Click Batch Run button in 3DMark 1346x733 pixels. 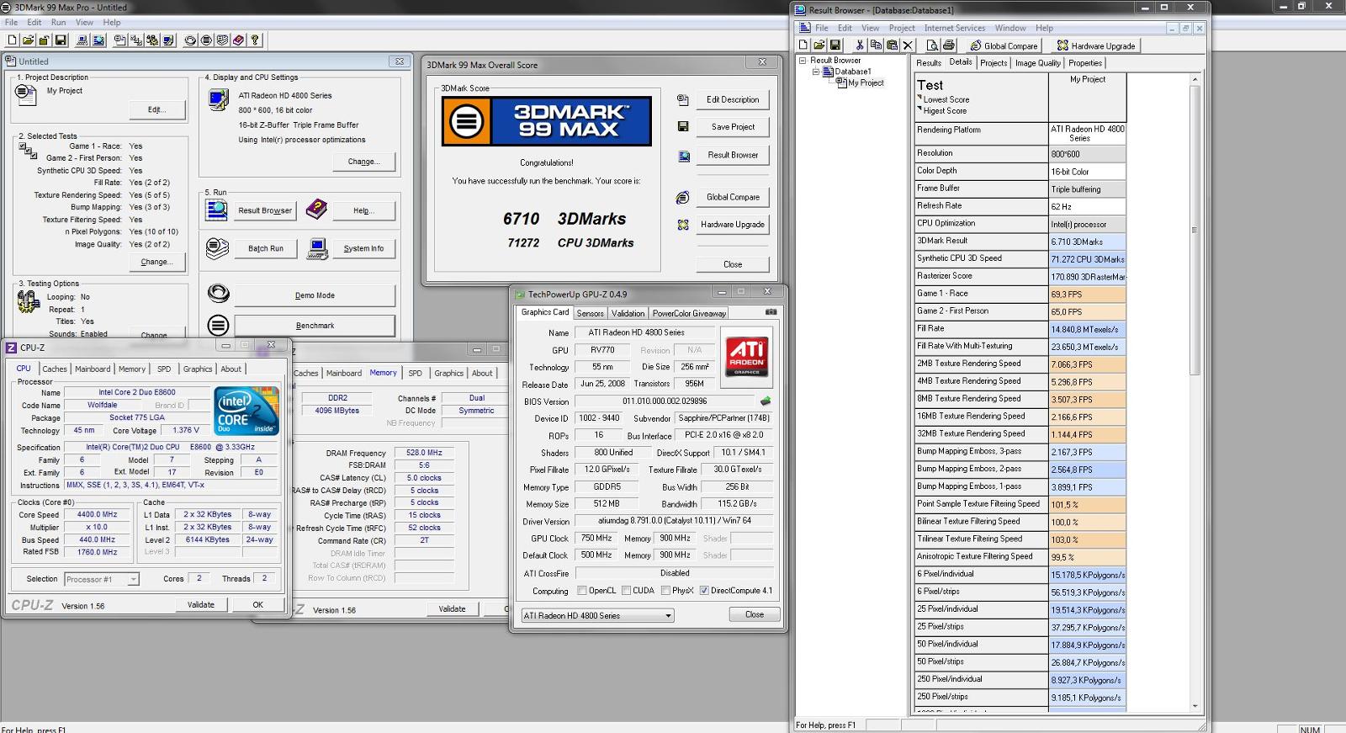(266, 248)
